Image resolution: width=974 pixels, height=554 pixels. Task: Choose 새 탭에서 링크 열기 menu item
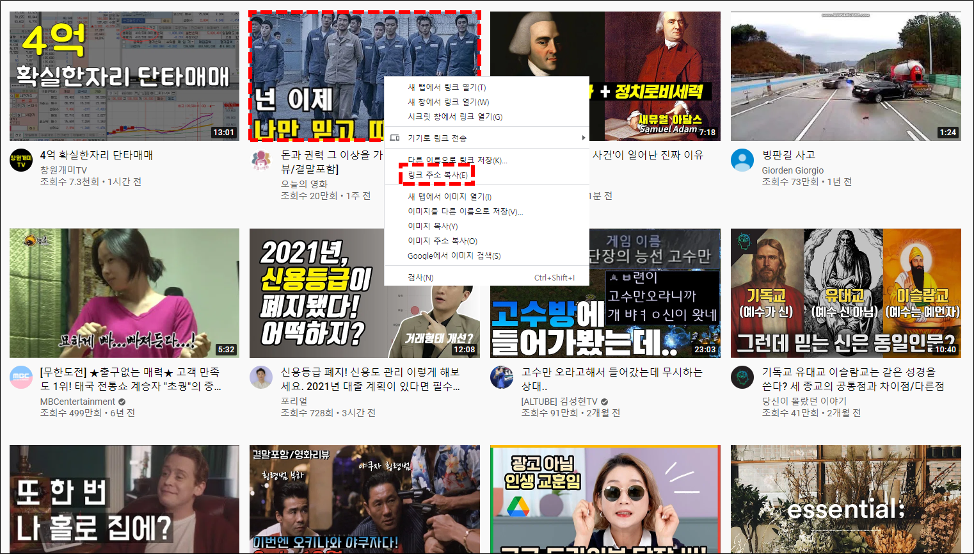coord(486,87)
